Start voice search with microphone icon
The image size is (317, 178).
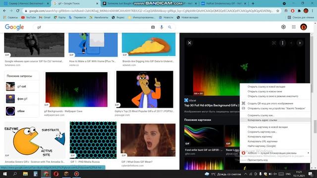coord(161,27)
